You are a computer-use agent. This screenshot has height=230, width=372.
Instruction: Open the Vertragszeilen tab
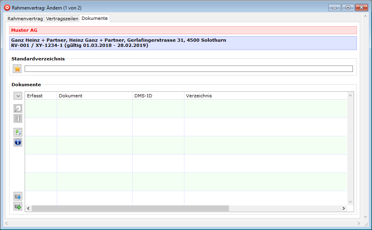[62, 19]
